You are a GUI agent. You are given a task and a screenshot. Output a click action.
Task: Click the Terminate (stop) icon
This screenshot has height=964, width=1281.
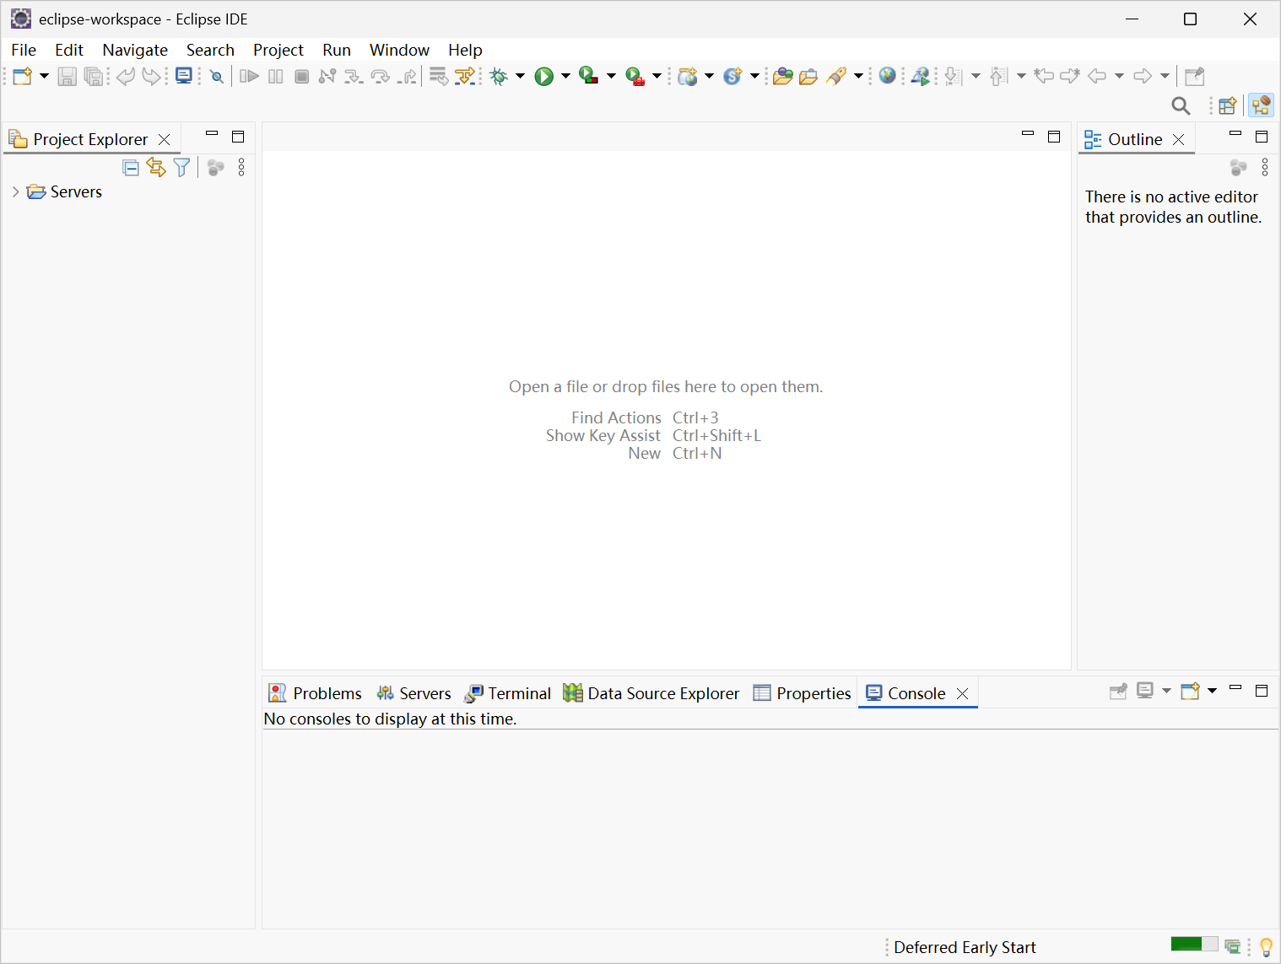click(x=302, y=77)
